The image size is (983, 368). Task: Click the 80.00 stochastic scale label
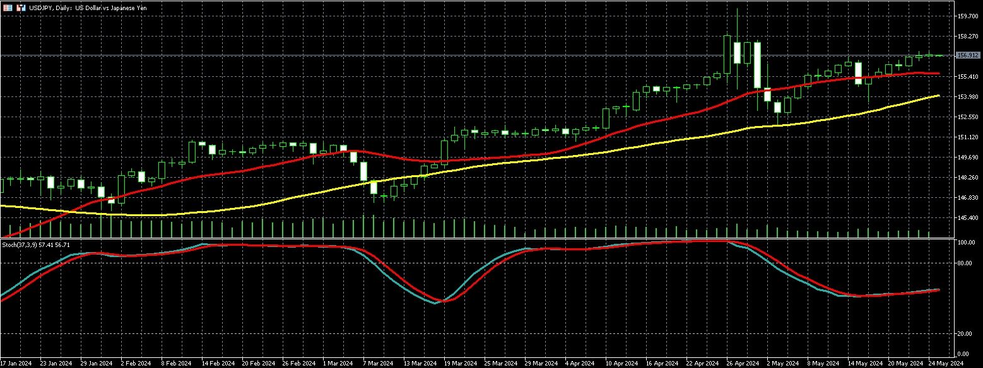(966, 263)
